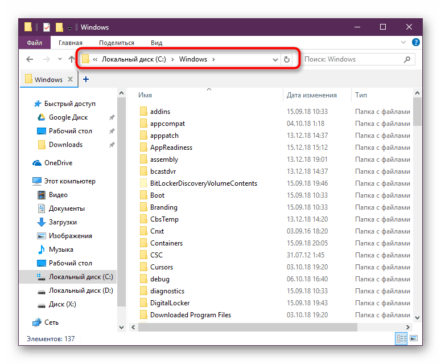Sort by the Имя column header
The height and width of the screenshot is (364, 441).
pos(145,95)
